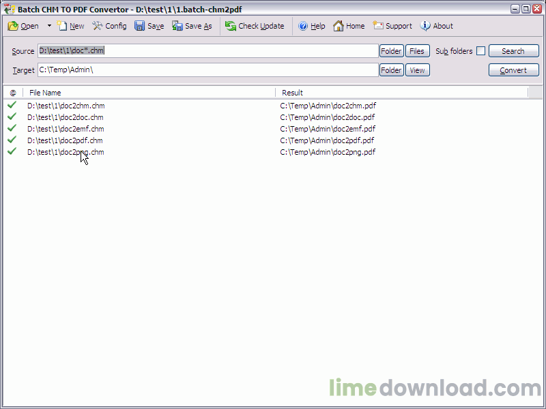Start the Search for CHM files
546x409 pixels.
point(513,50)
